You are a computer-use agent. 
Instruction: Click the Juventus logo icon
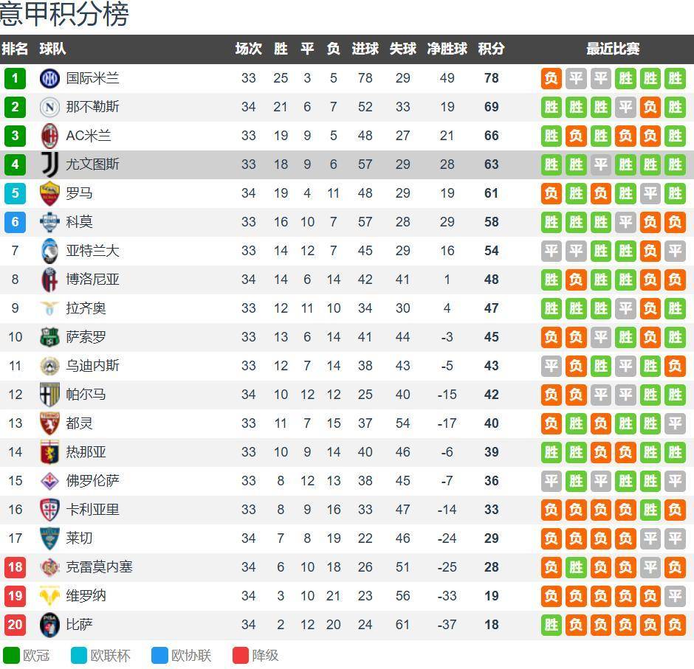(x=49, y=164)
